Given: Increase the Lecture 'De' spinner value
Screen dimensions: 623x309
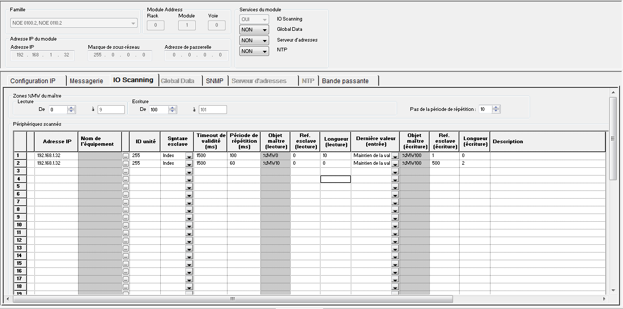Looking at the screenshot, I should 71,107.
